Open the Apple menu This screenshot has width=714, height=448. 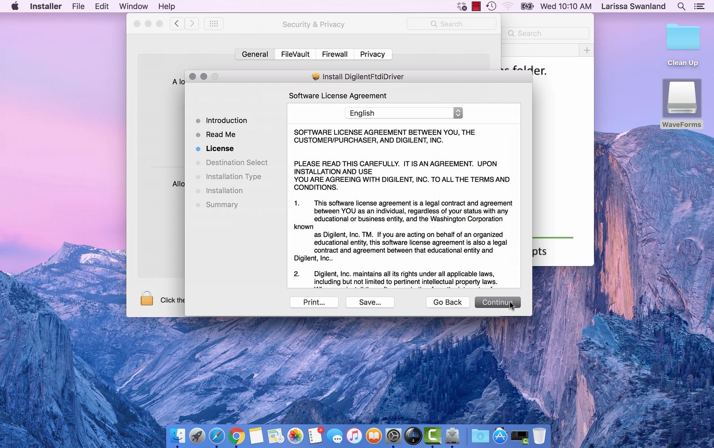click(x=15, y=6)
